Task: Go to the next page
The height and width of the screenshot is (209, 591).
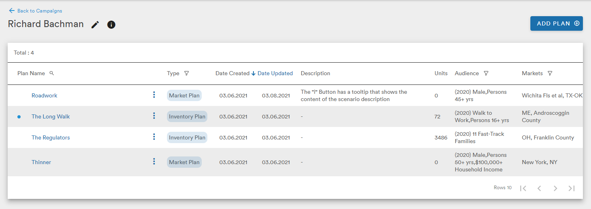Action: click(x=555, y=188)
